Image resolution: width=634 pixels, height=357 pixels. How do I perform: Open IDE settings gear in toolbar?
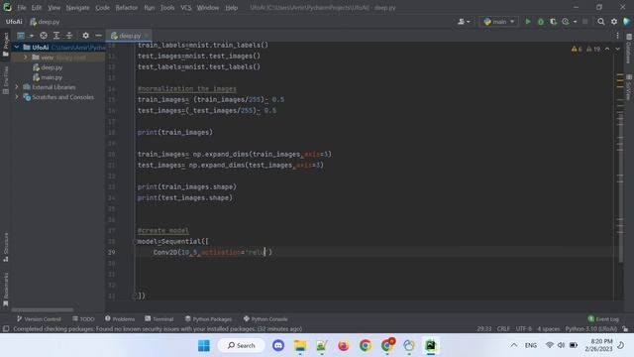tap(614, 22)
